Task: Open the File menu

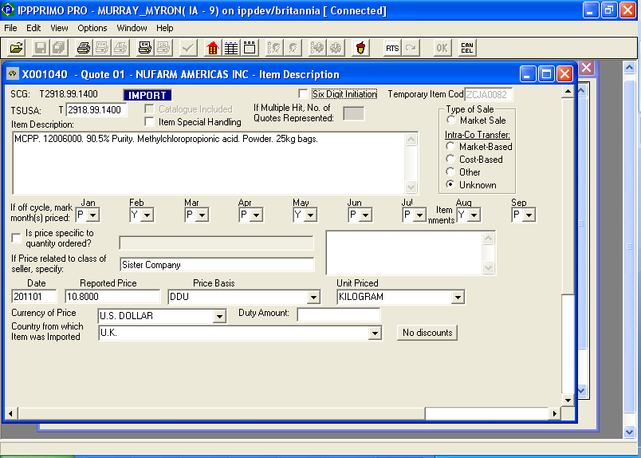Action: pos(10,28)
